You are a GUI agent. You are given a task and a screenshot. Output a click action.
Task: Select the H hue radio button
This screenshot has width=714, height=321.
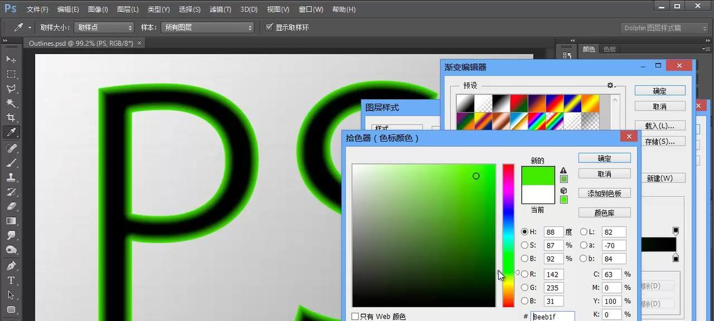(x=524, y=232)
